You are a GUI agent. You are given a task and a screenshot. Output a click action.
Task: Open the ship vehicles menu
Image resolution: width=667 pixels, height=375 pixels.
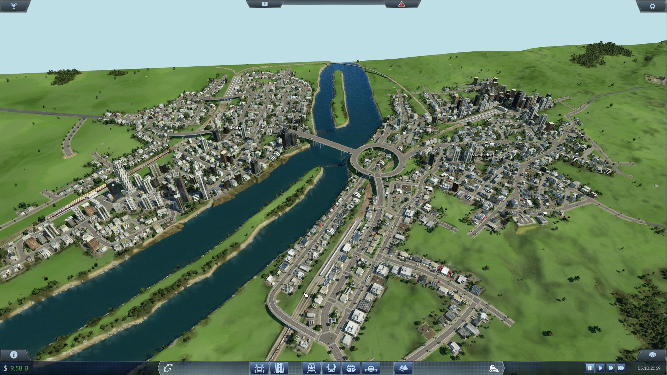point(351,368)
